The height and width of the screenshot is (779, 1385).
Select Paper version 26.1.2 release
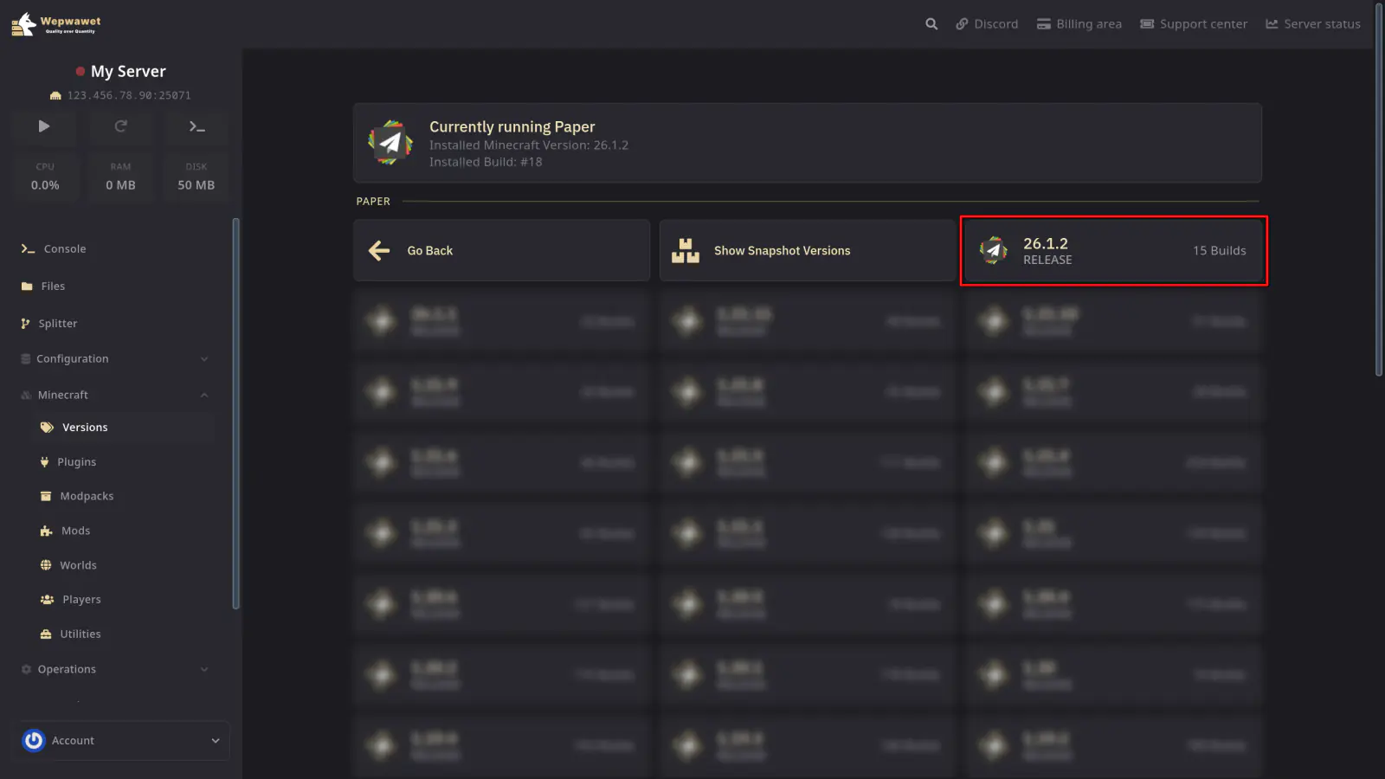tap(1112, 251)
